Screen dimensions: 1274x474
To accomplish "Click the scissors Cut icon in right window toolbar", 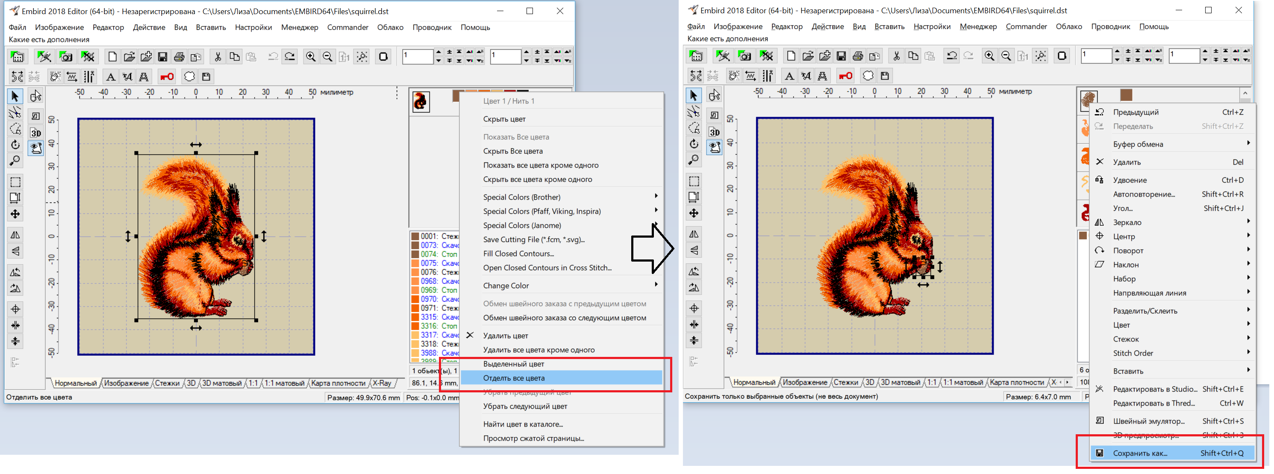I will point(896,56).
